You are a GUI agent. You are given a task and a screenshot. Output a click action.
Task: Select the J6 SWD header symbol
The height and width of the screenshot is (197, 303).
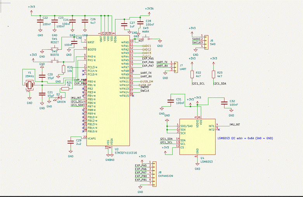206,42
